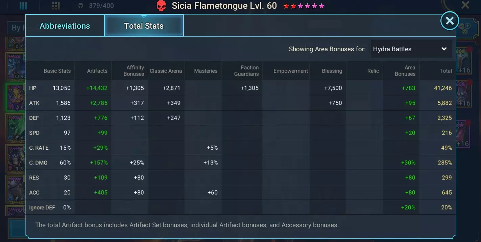Click the Artifacts column header

tap(97, 71)
